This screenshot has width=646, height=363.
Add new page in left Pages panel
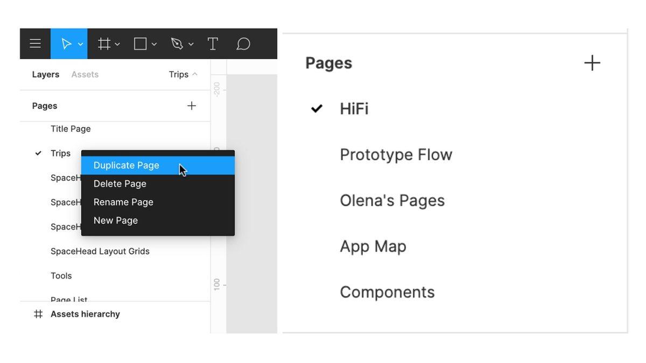[191, 106]
